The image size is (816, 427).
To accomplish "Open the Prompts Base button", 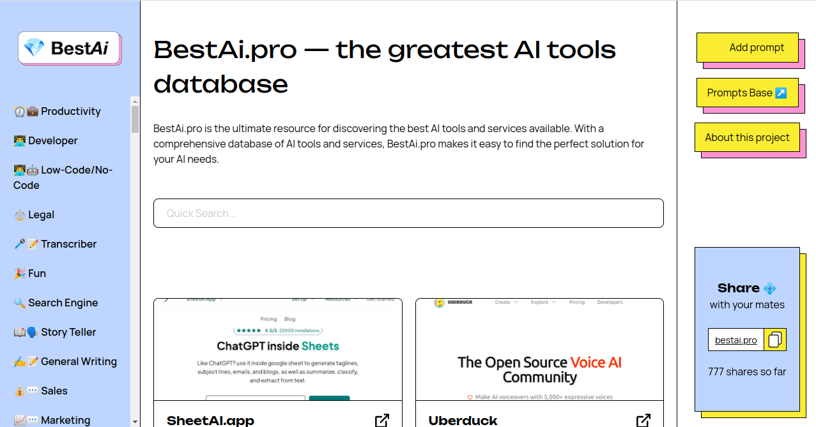I will click(x=748, y=93).
